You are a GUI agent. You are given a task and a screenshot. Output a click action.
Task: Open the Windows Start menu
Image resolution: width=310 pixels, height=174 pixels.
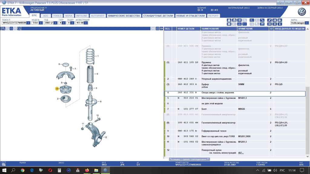click(4, 170)
